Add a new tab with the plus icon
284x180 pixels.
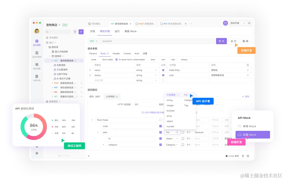click(x=186, y=24)
